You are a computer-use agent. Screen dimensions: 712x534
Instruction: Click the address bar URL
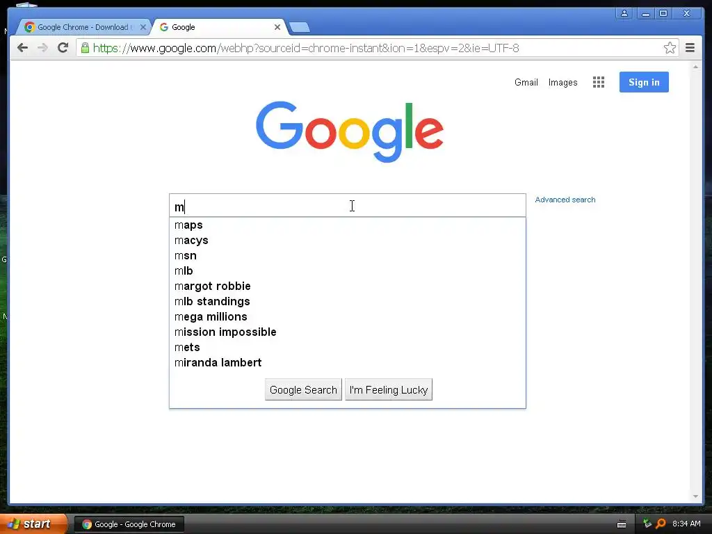click(306, 48)
